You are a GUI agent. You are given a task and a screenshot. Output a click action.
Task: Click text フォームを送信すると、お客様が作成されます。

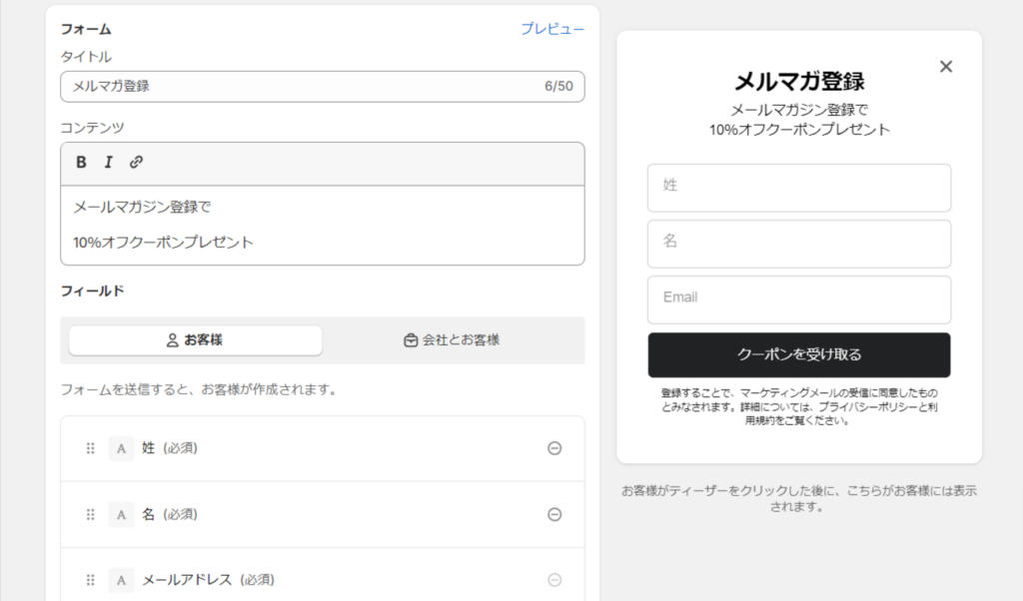(200, 389)
